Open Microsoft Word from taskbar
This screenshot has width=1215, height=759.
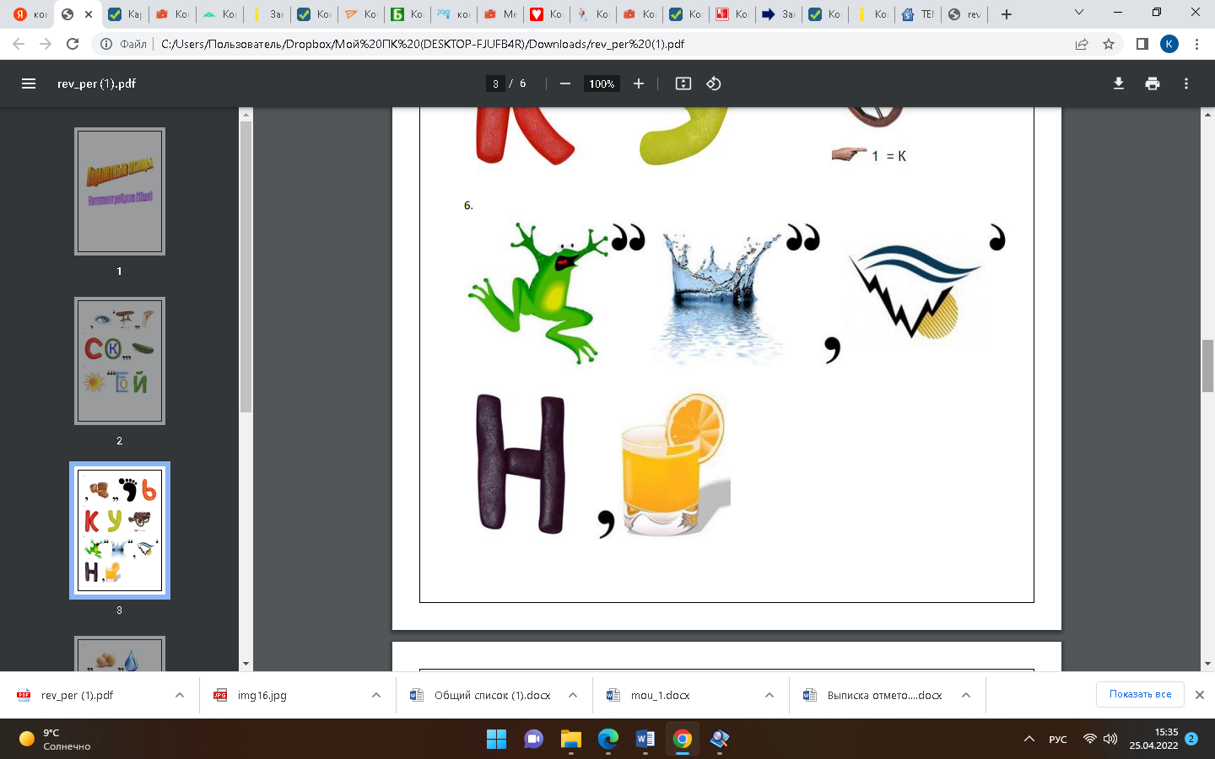pos(645,740)
